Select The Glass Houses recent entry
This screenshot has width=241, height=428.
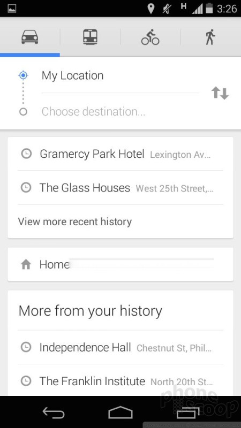(x=120, y=188)
